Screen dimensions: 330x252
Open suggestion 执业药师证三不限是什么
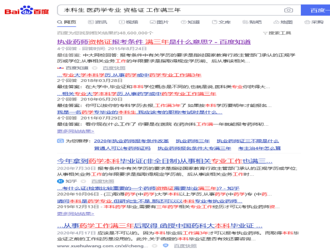(247, 141)
